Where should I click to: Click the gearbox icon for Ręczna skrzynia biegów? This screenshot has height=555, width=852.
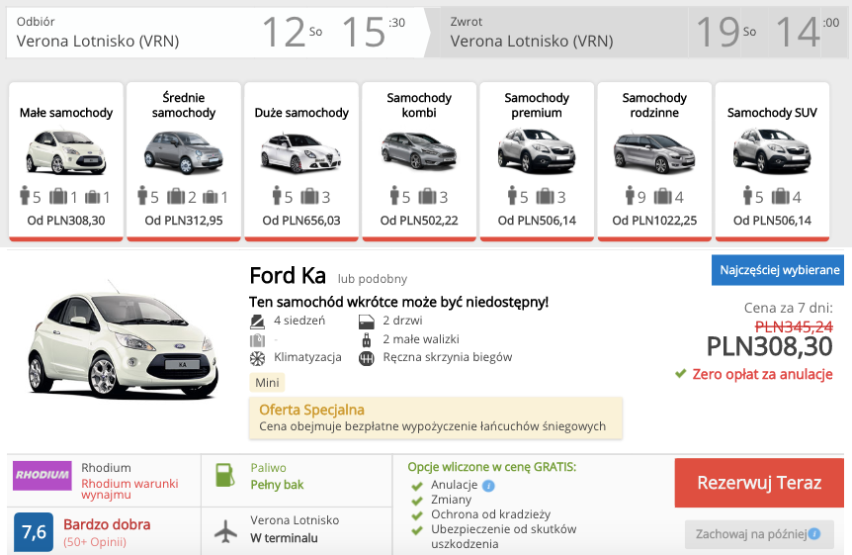[367, 358]
